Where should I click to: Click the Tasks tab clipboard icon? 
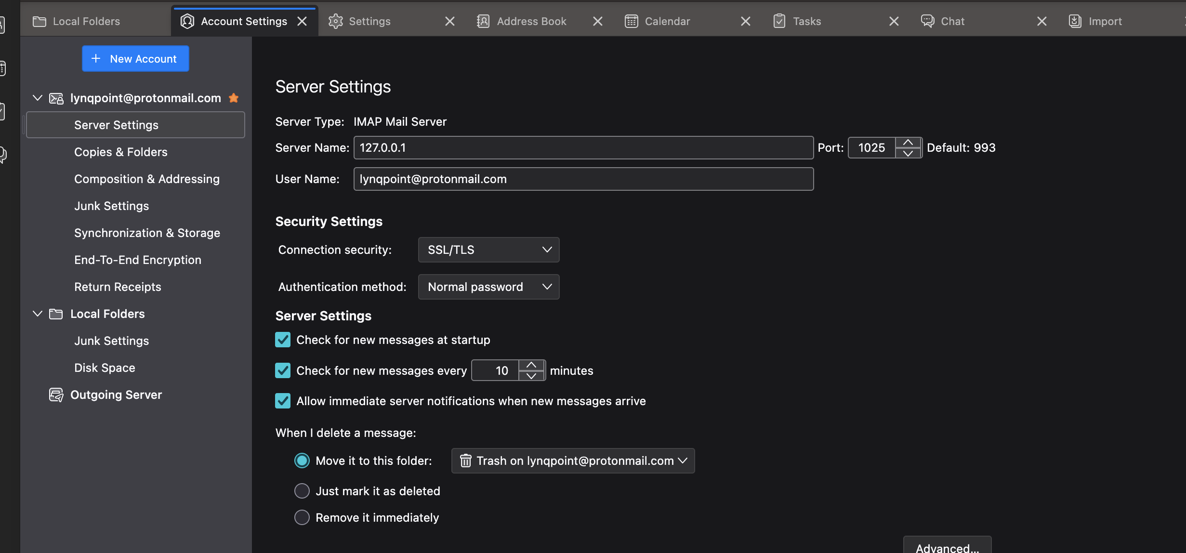tap(779, 21)
